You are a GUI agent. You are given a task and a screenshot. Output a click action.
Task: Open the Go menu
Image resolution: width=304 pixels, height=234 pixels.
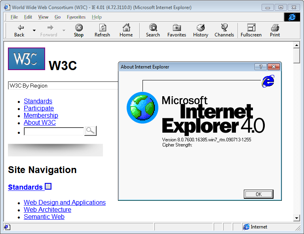(57, 17)
